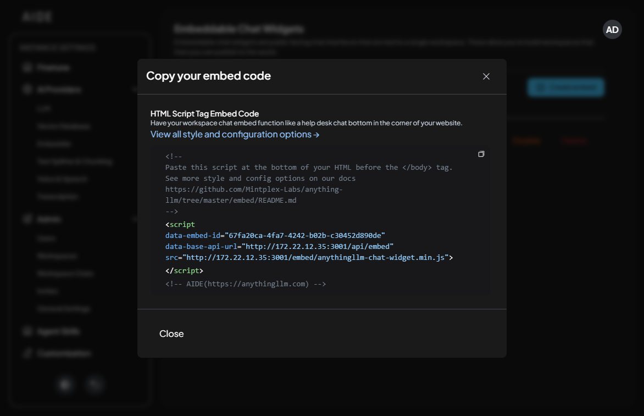Expand the AI Providers section
The height and width of the screenshot is (416, 644).
135,88
